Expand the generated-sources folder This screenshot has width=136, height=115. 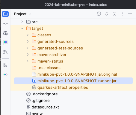[28, 41]
